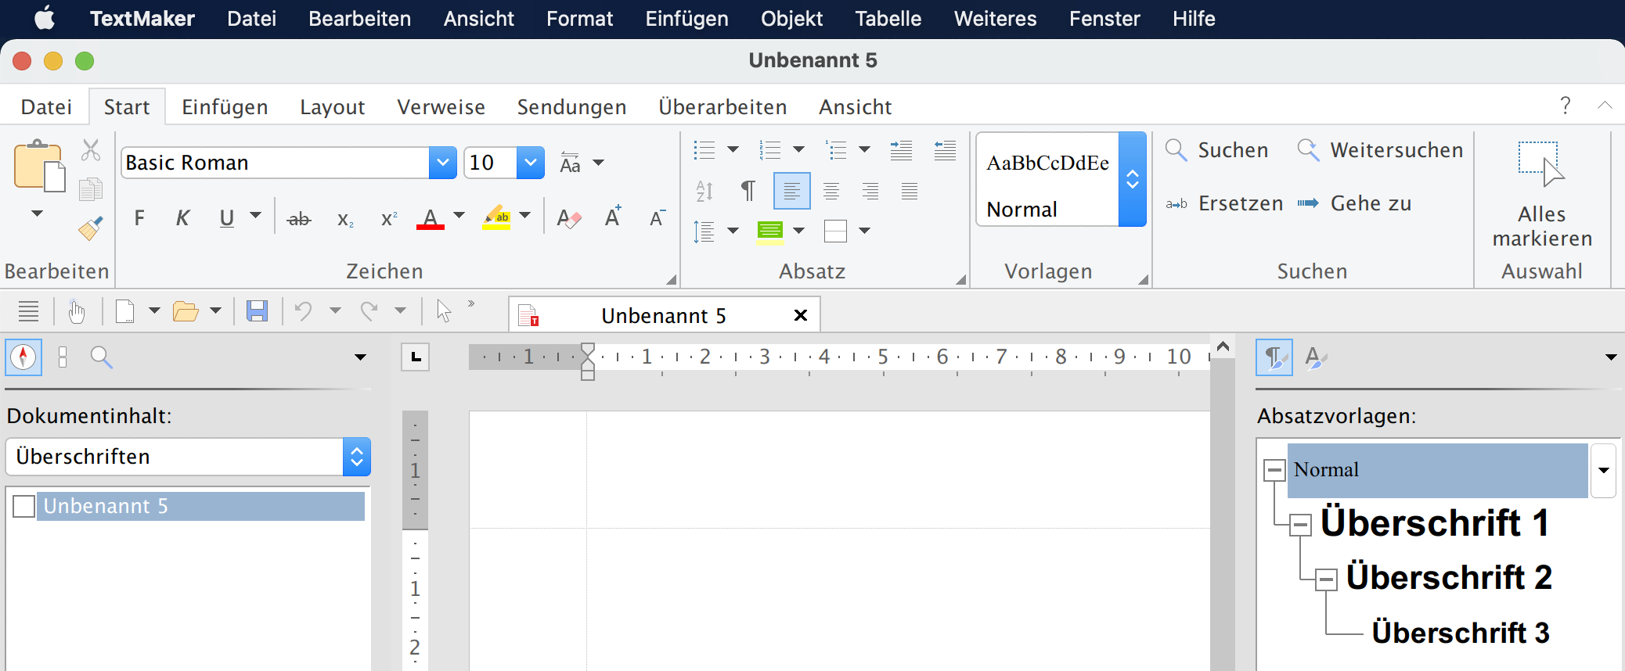The height and width of the screenshot is (671, 1625).
Task: Open font size dropdown
Action: (531, 163)
